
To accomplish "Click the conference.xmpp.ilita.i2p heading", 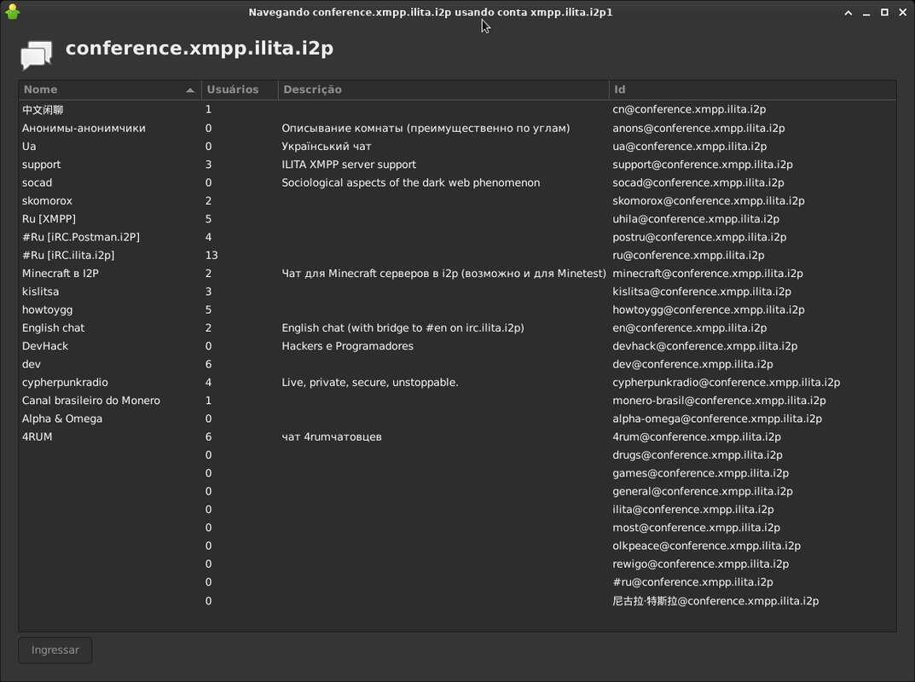I will (x=200, y=48).
